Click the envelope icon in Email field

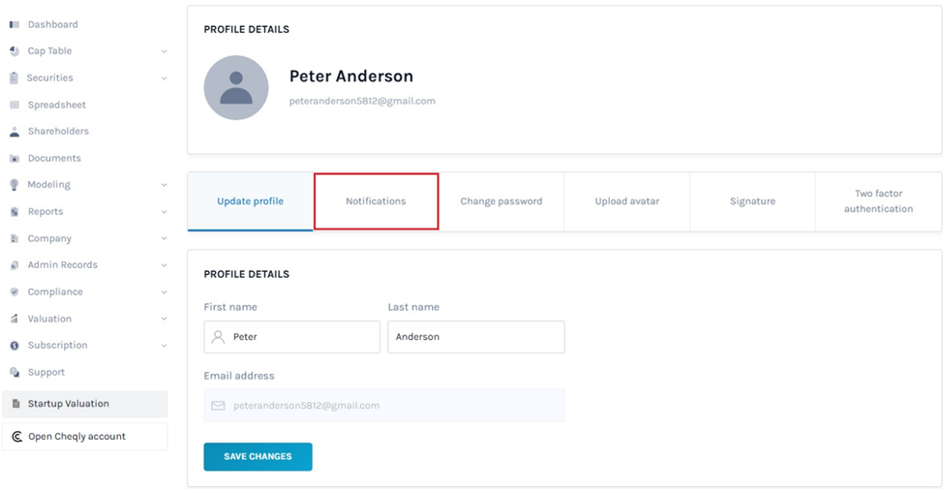(218, 406)
